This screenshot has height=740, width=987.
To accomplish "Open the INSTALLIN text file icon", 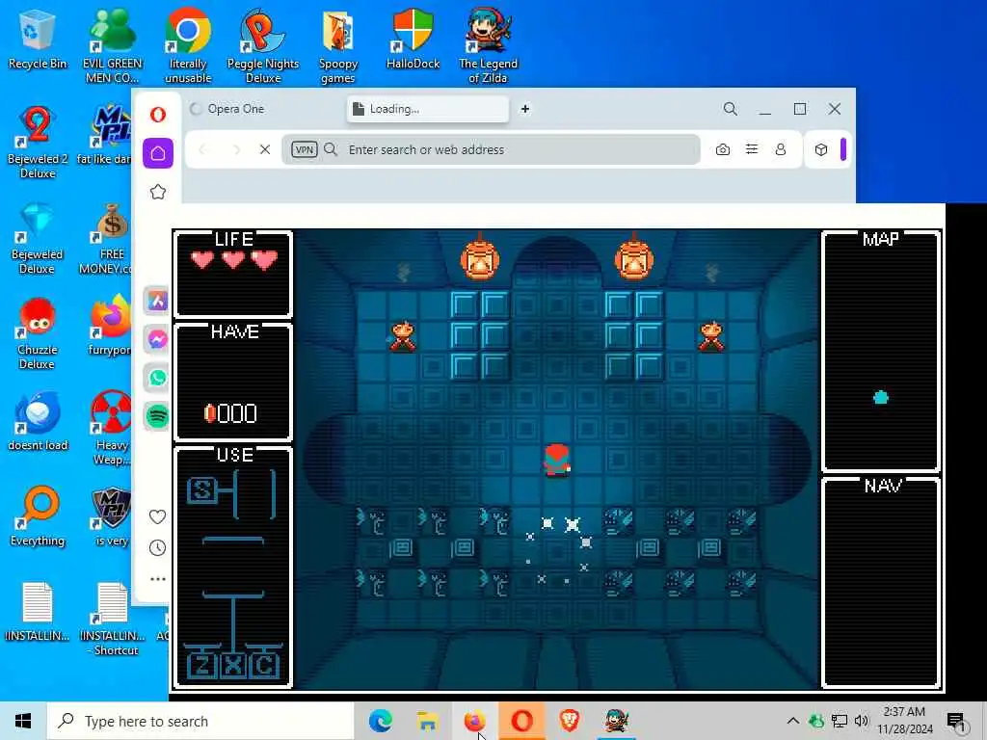I will tap(38, 612).
